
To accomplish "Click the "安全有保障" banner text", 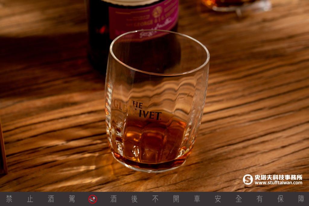I will (x=260, y=199).
